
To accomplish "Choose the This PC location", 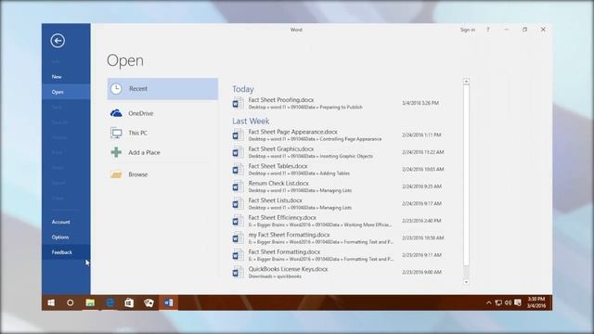I will [162, 133].
